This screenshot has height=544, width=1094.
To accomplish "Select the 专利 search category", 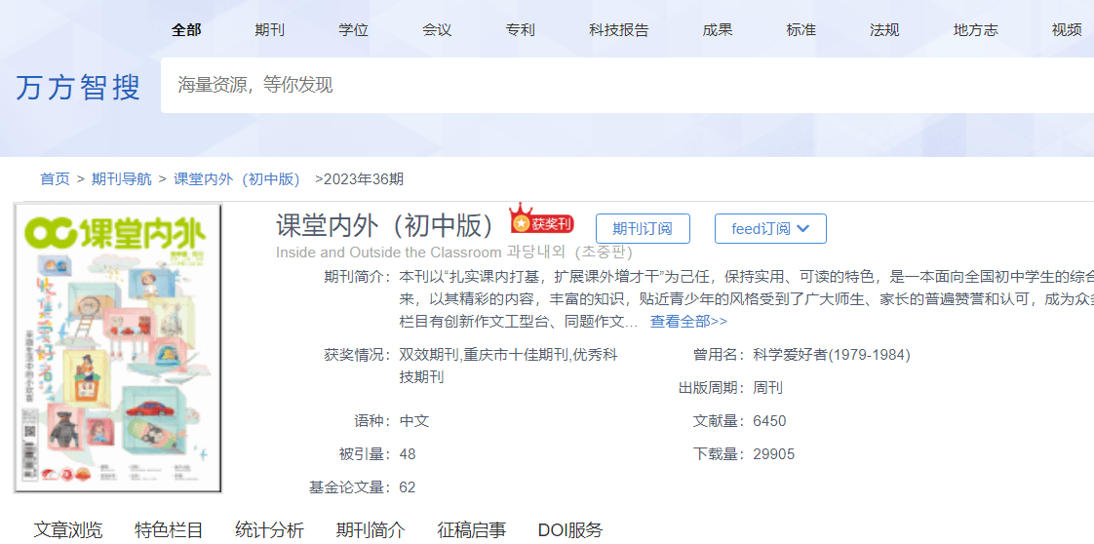I will pyautogui.click(x=521, y=30).
